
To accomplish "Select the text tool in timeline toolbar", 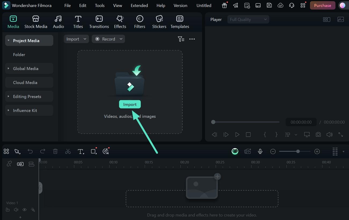I will tap(81, 151).
